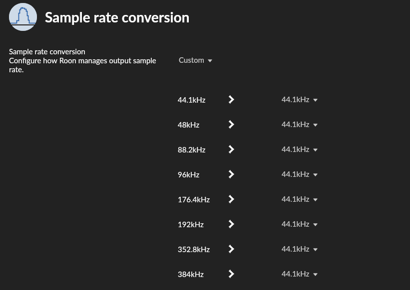Click the arrow icon beside 88.2kHz input

pyautogui.click(x=231, y=149)
